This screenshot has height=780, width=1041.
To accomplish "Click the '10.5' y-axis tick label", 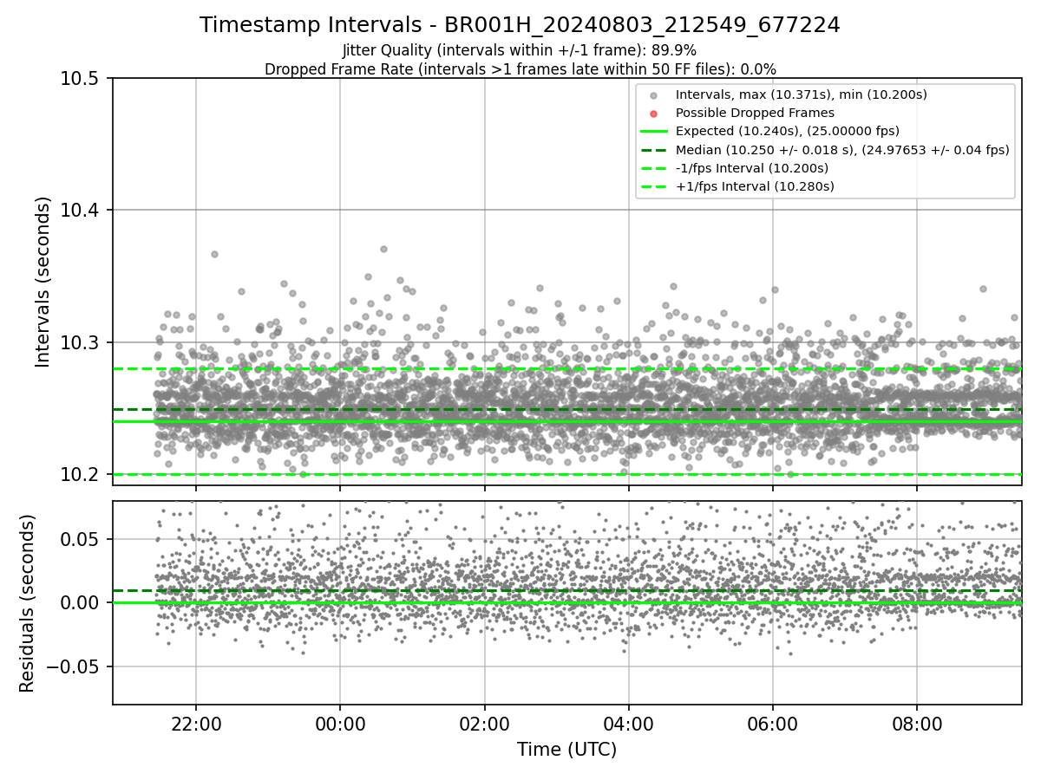I will click(80, 78).
